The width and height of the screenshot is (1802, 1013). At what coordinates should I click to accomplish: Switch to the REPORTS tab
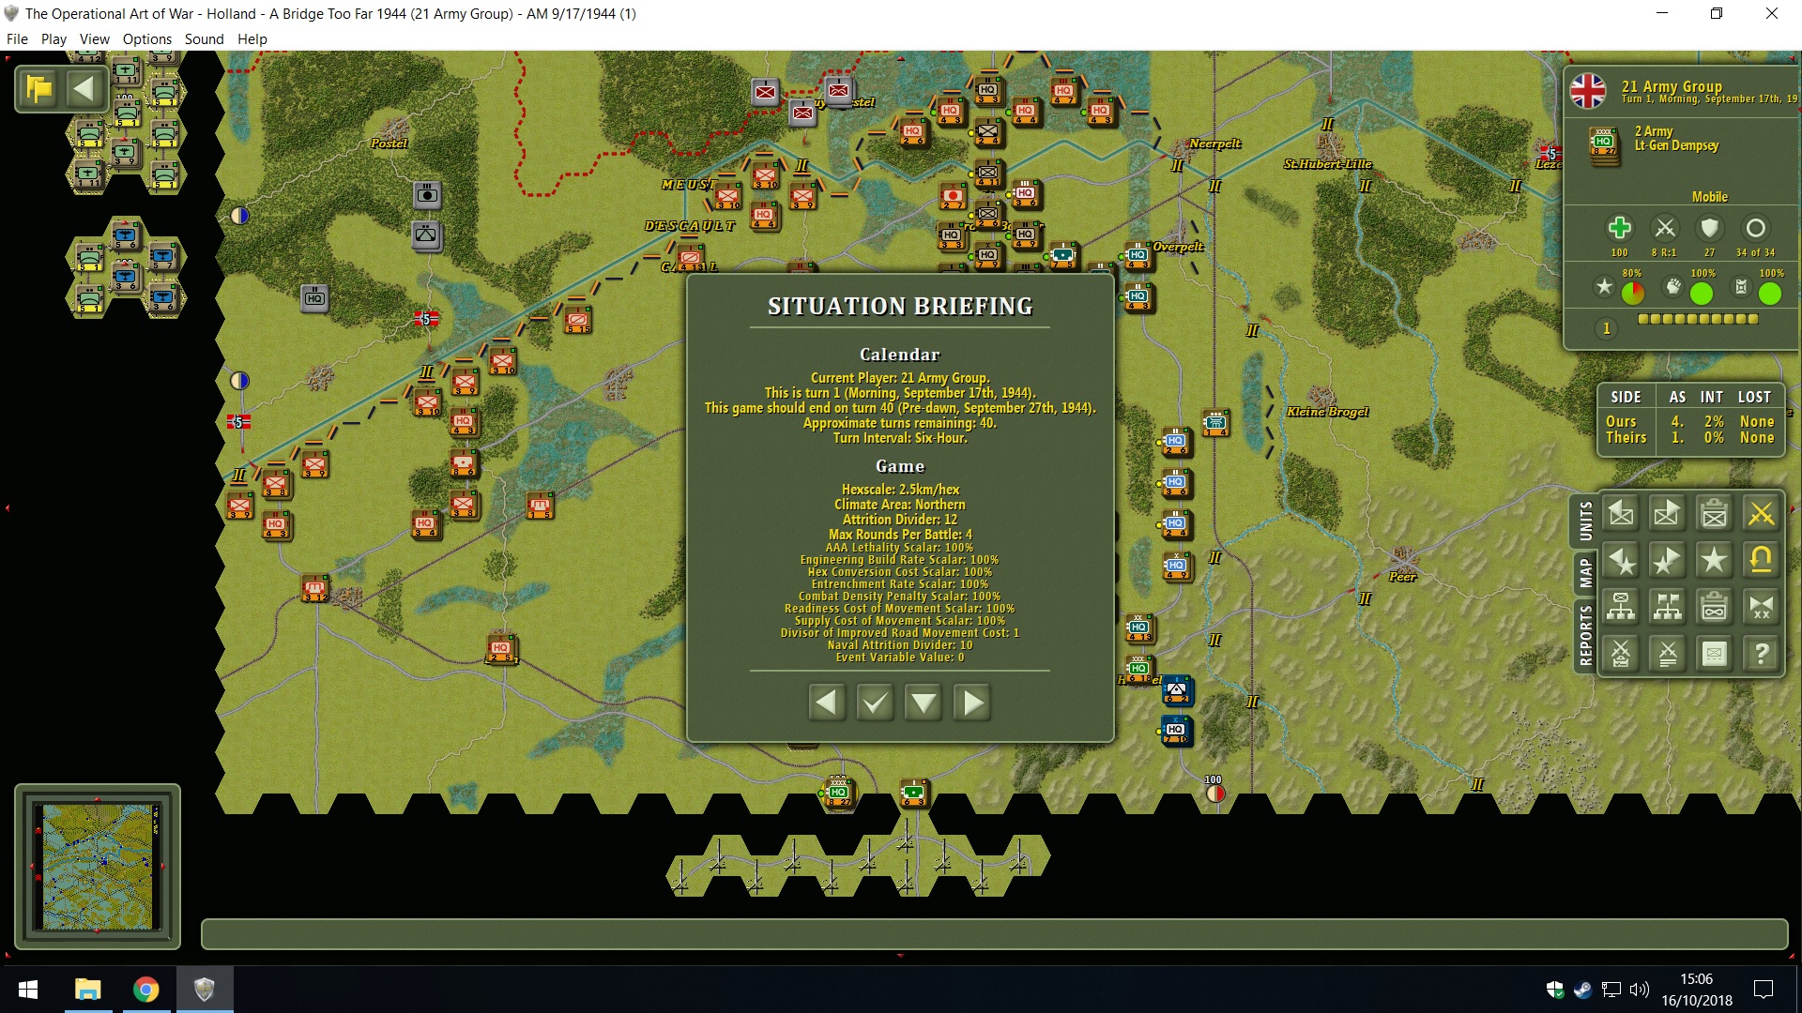pyautogui.click(x=1585, y=636)
